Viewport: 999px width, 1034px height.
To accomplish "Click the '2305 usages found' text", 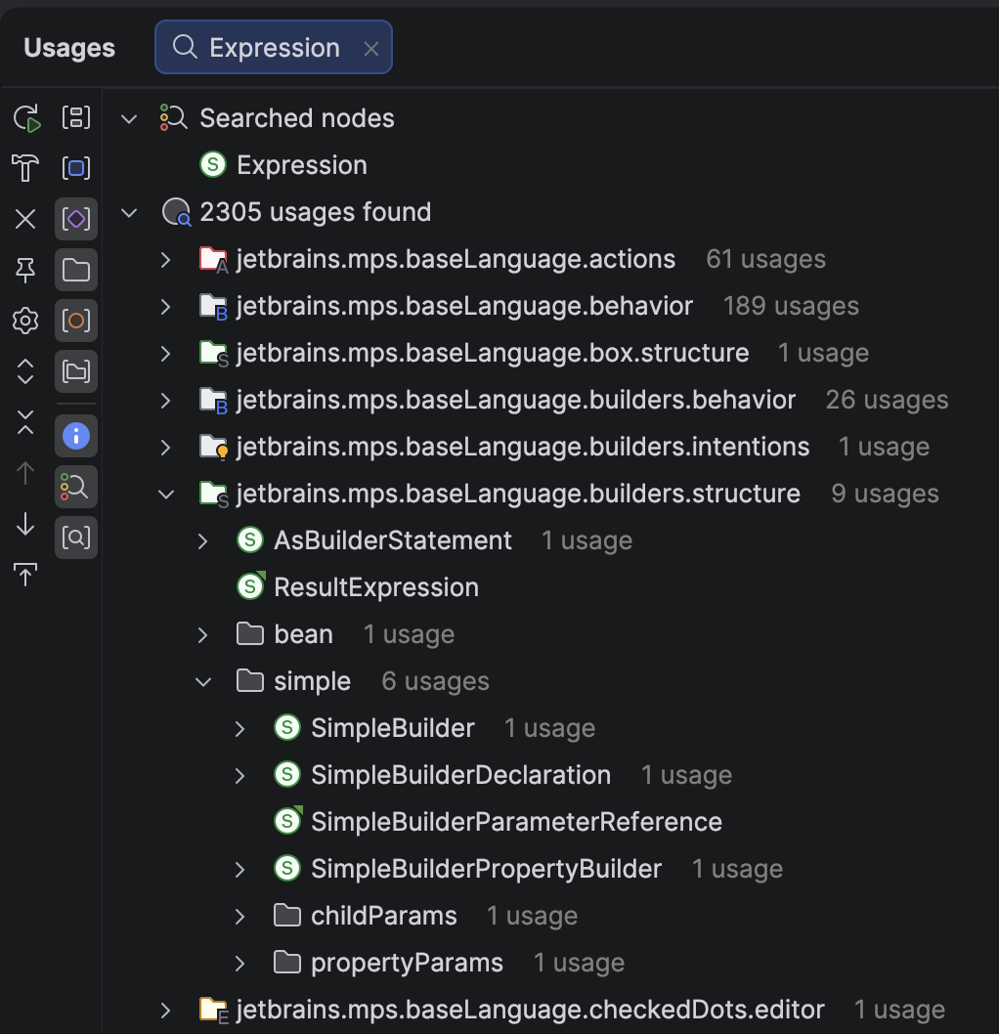I will coord(315,212).
